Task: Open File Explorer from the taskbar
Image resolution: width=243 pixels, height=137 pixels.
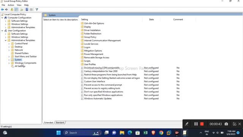Action: click(x=122, y=133)
